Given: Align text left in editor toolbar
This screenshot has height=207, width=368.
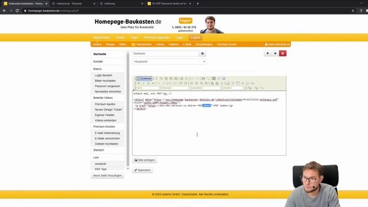Looking at the screenshot, I should (191, 83).
